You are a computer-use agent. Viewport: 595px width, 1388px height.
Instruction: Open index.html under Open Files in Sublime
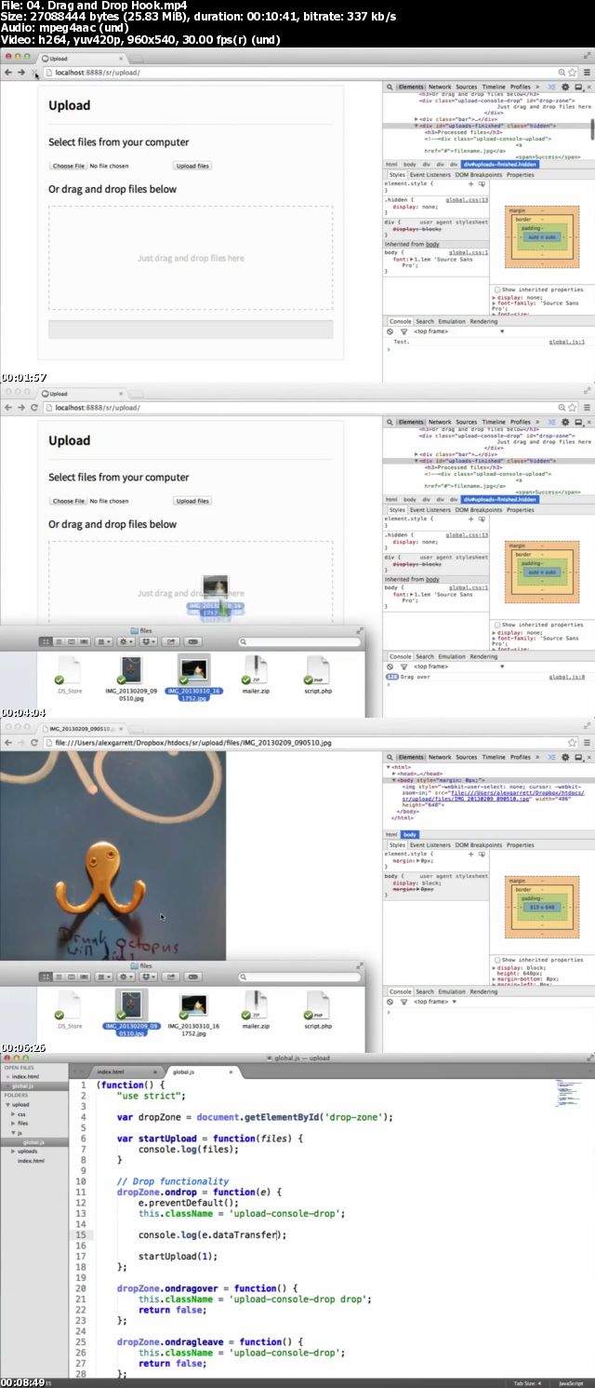click(25, 1076)
